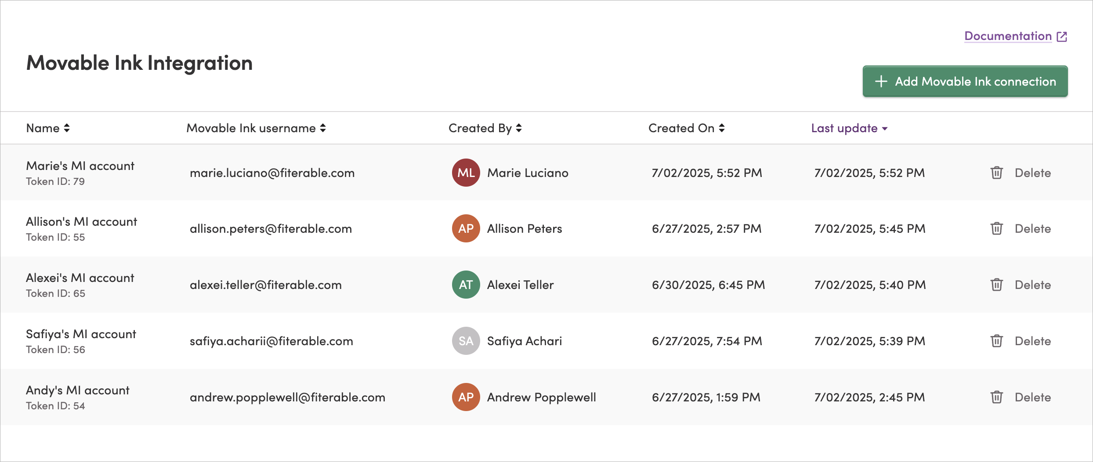Image resolution: width=1093 pixels, height=462 pixels.
Task: Click last update 7/02/2025, 5:45 PM
Action: (x=870, y=228)
